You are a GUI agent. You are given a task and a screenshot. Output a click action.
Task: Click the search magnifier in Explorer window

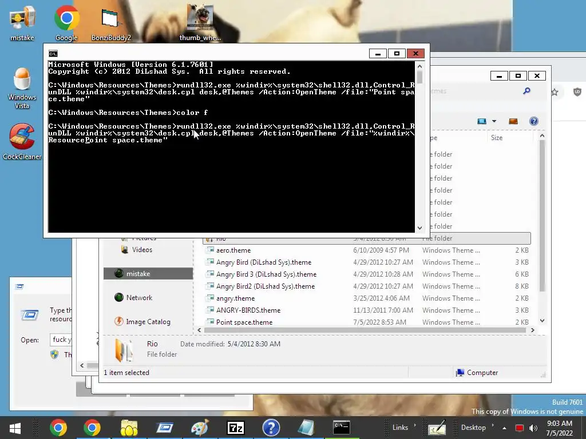coord(526,91)
